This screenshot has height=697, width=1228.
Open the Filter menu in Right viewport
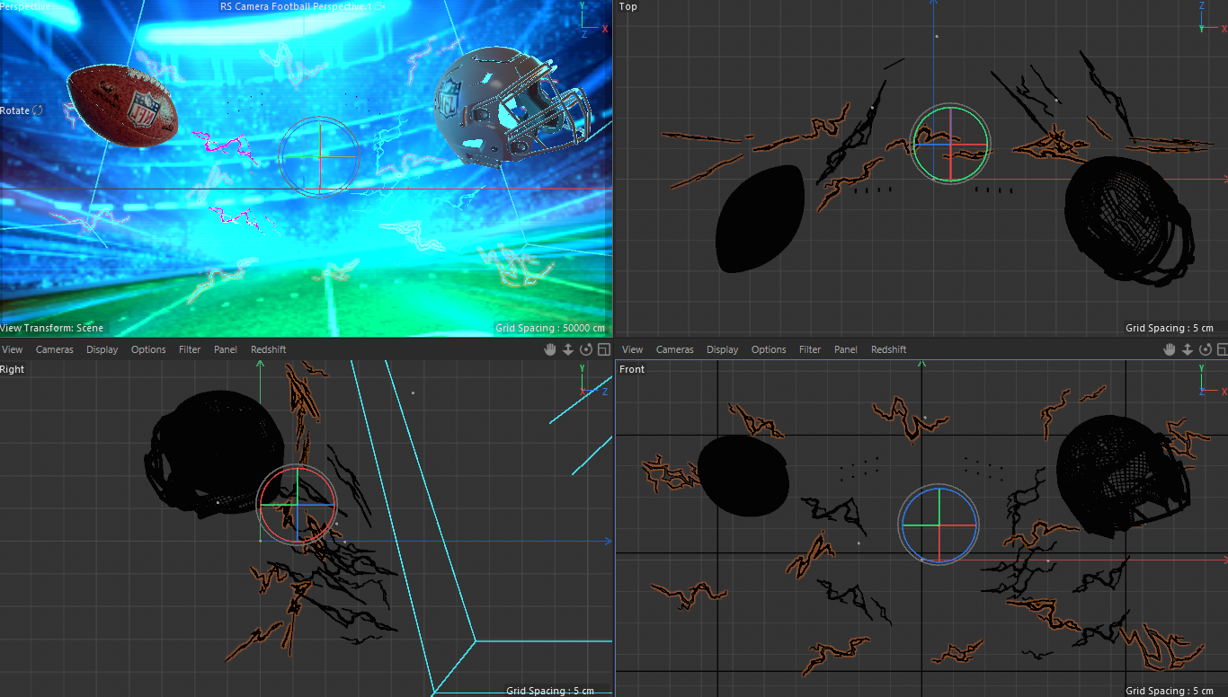coord(190,349)
